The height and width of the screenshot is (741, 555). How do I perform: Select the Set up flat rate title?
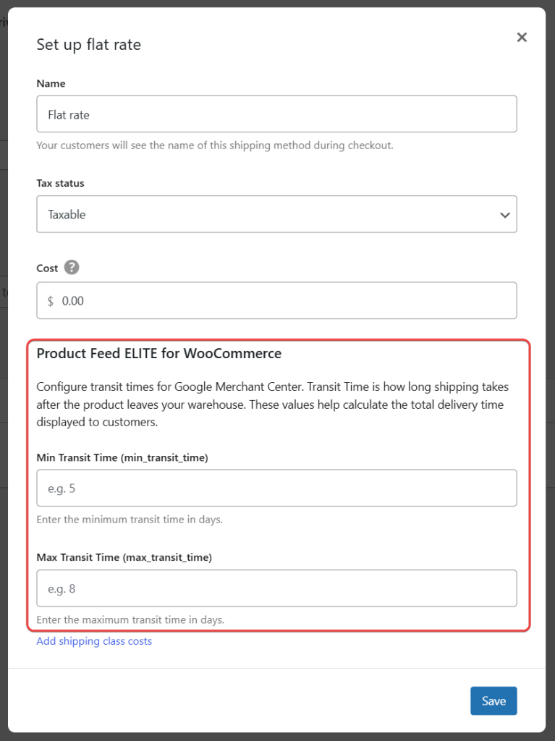(x=88, y=44)
